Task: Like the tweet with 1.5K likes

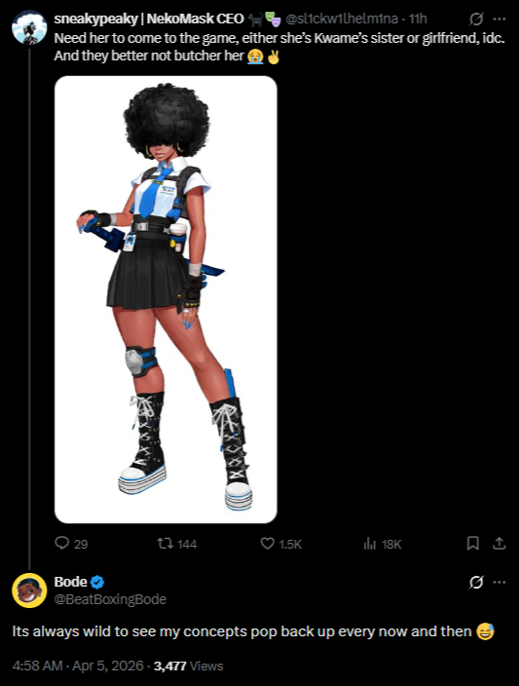Action: click(267, 544)
